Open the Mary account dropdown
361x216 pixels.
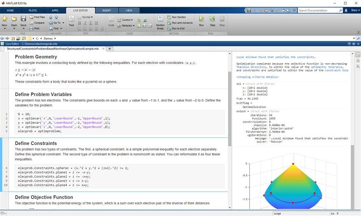coord(355,10)
